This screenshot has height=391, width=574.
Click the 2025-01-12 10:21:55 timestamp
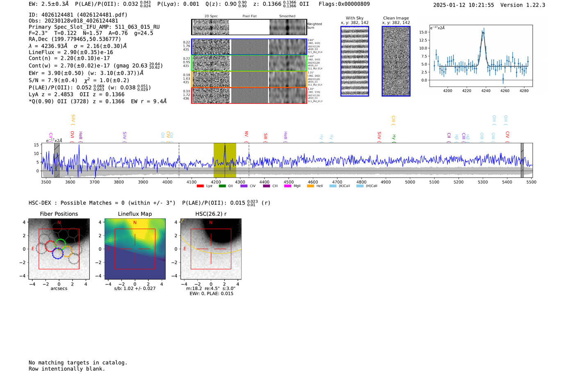click(463, 5)
